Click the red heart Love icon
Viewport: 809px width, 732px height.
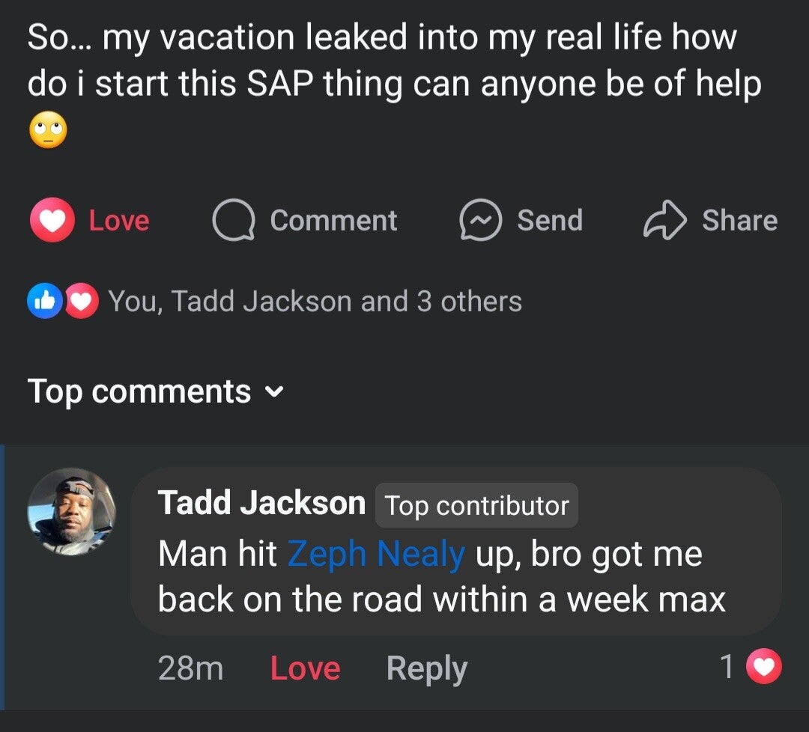coord(52,221)
